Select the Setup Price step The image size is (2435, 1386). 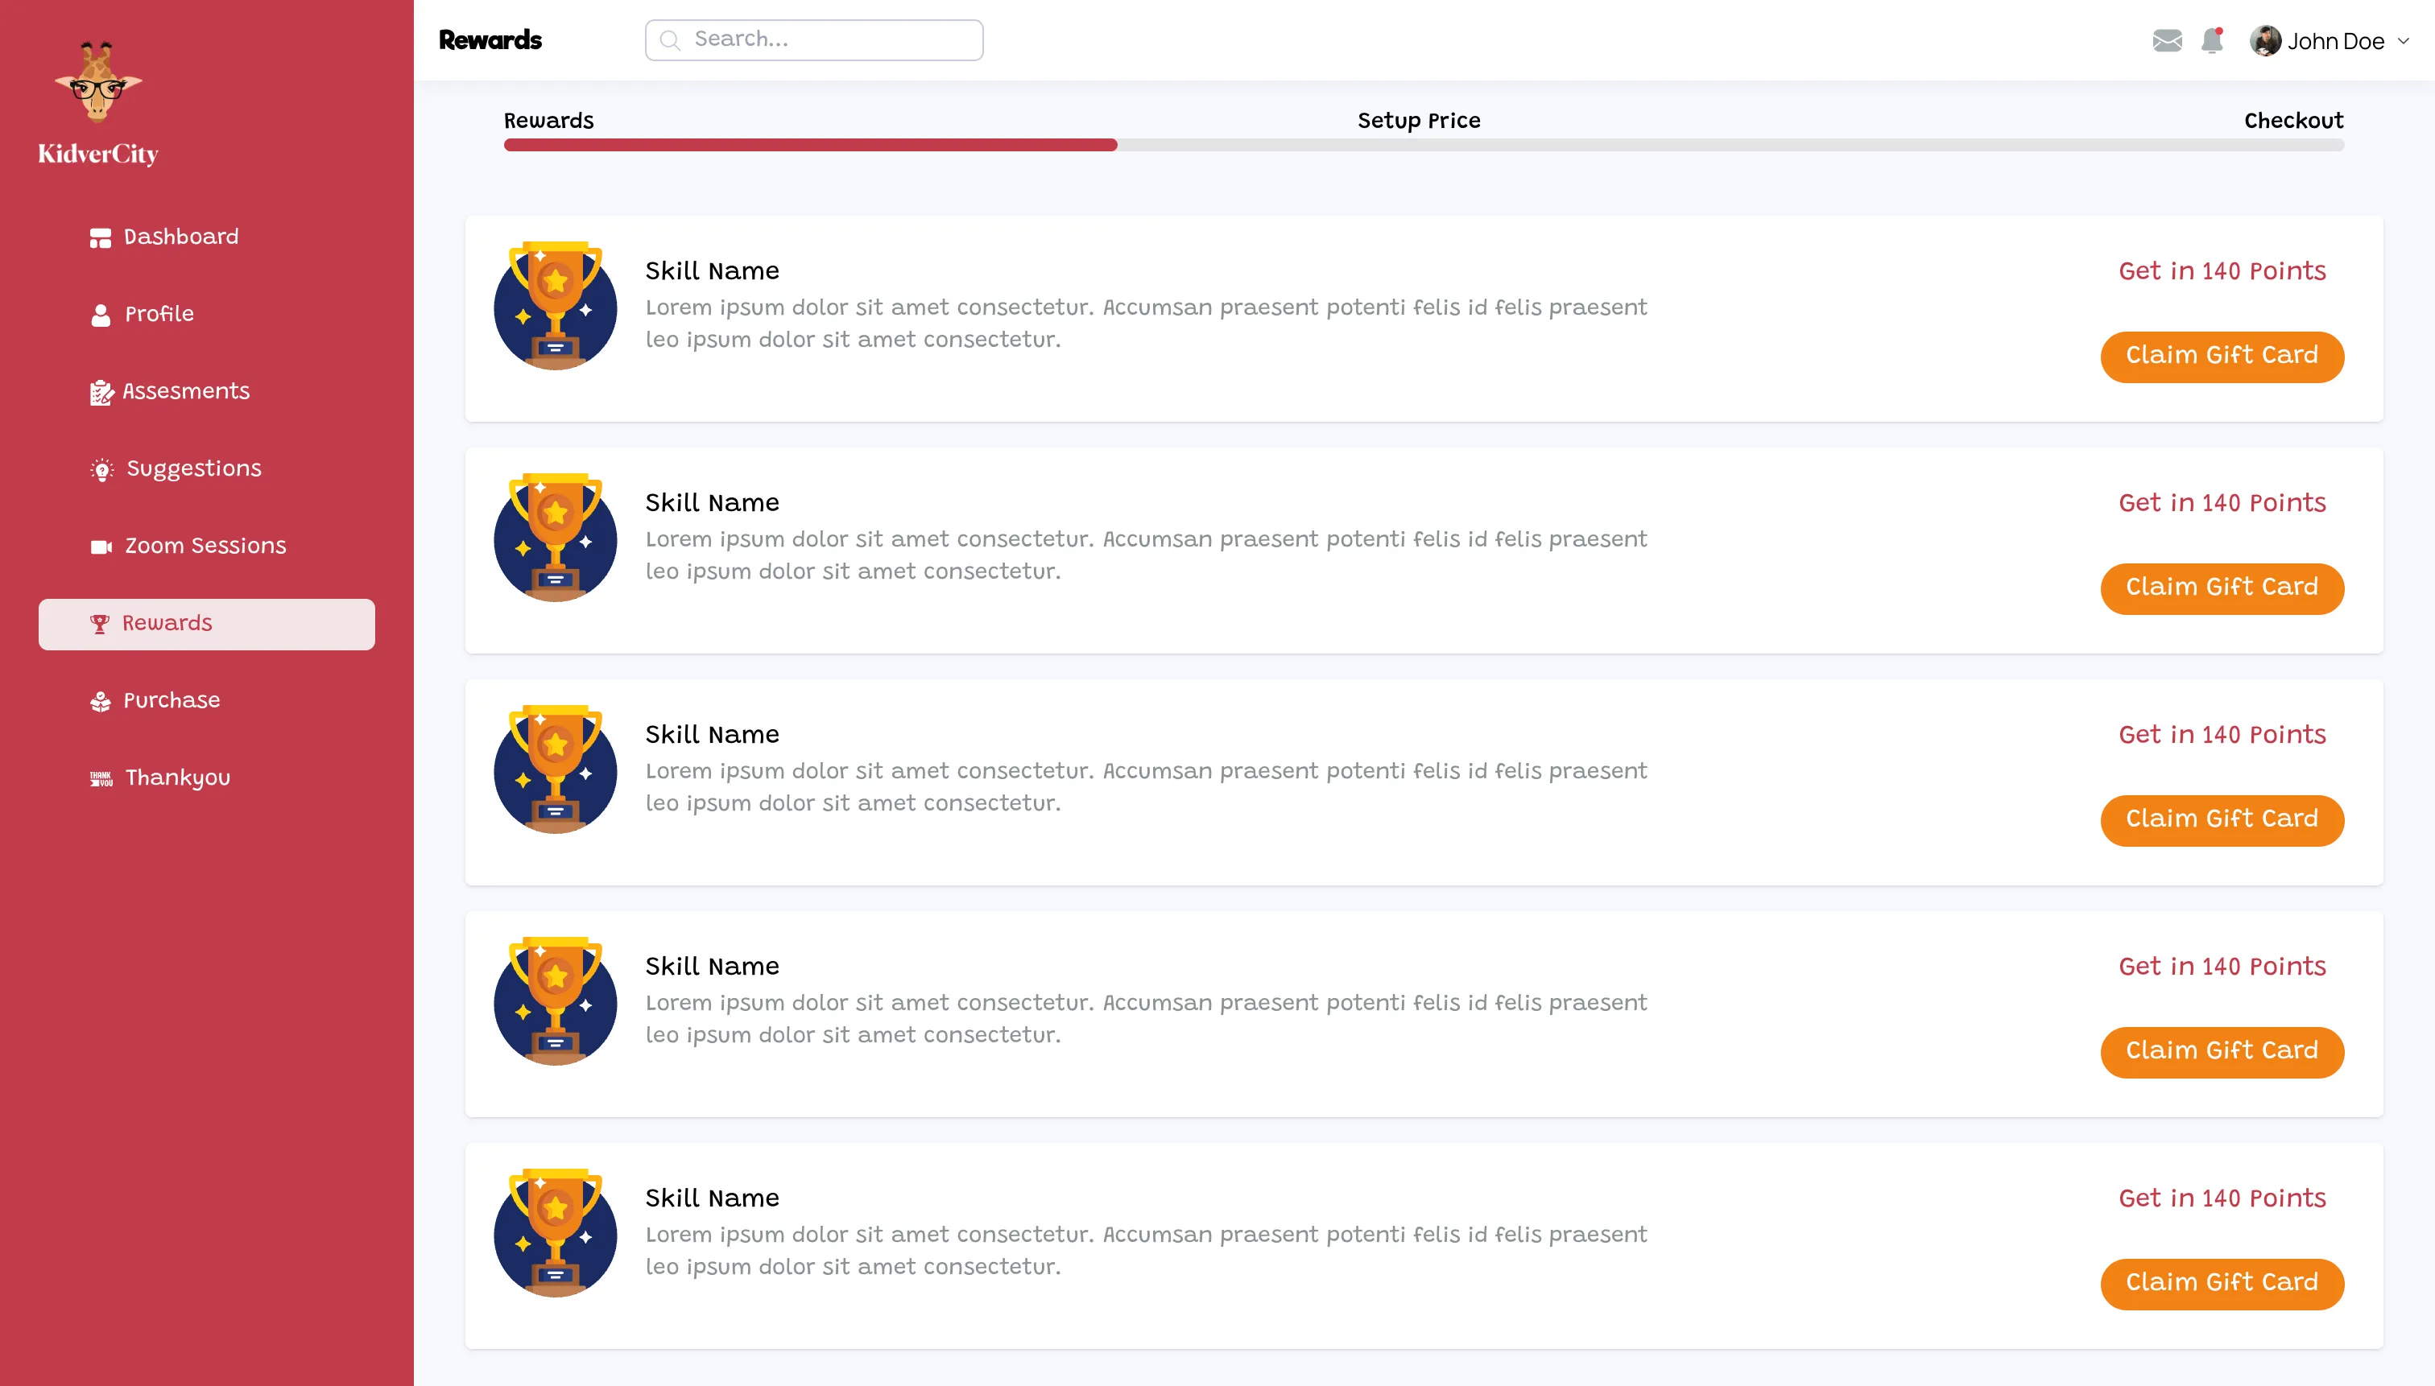(x=1418, y=121)
